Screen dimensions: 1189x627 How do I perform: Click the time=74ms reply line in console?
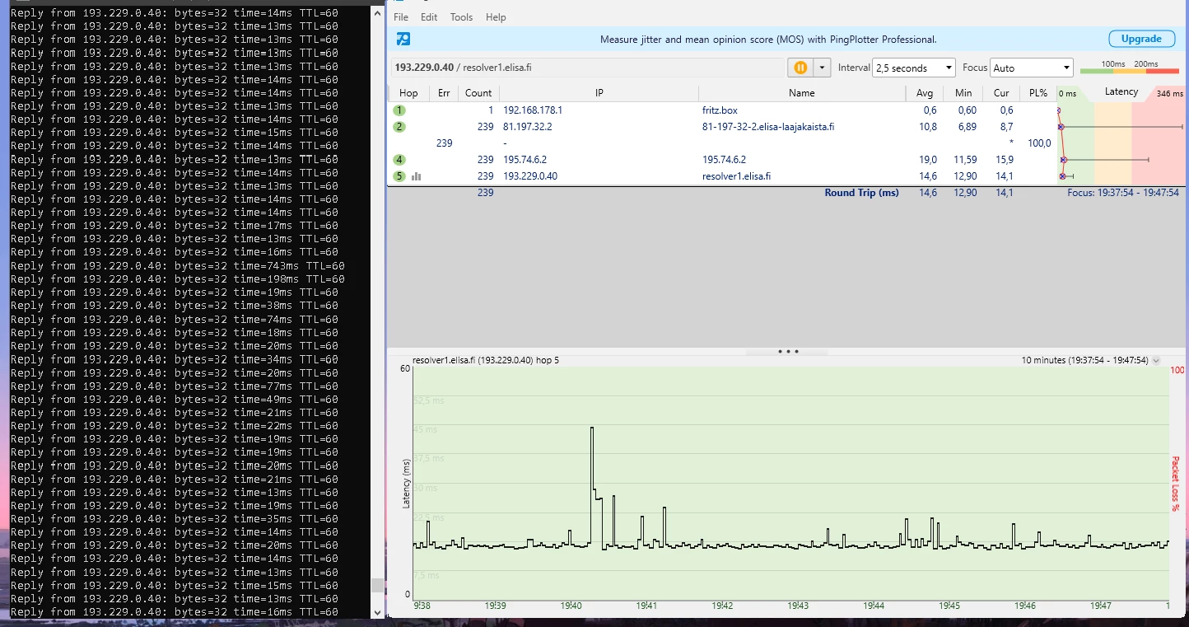click(x=175, y=320)
